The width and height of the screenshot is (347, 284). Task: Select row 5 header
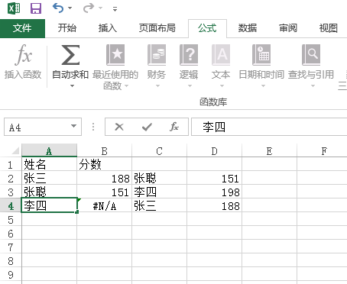[x=11, y=220]
